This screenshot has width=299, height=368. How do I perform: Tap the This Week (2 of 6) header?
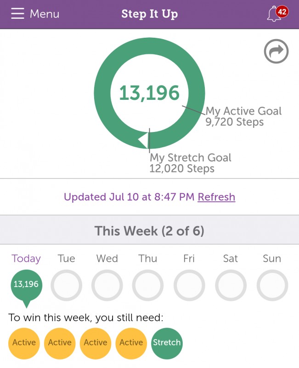coord(149,231)
